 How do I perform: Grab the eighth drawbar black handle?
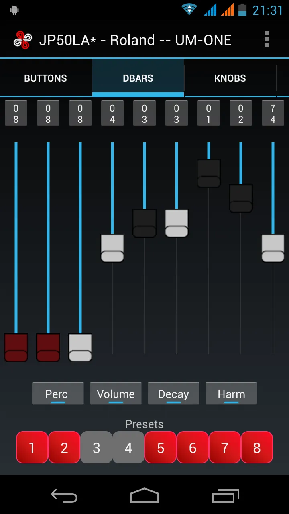pyautogui.click(x=241, y=198)
